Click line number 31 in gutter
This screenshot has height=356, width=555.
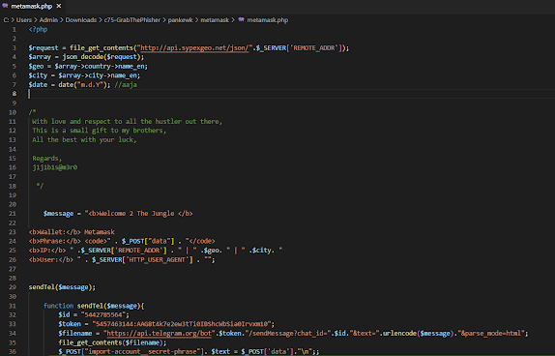(13, 306)
